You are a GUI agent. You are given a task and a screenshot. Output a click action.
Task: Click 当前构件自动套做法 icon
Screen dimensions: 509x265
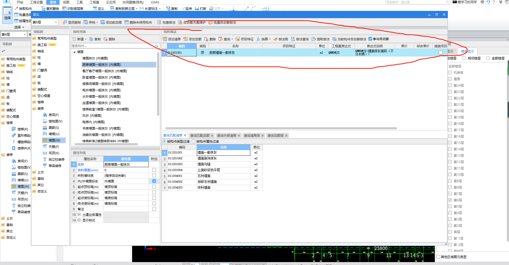(x=334, y=39)
